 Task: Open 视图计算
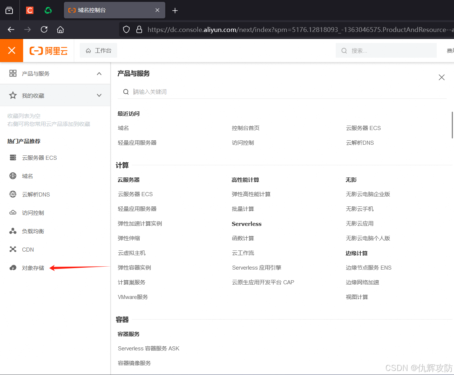357,297
